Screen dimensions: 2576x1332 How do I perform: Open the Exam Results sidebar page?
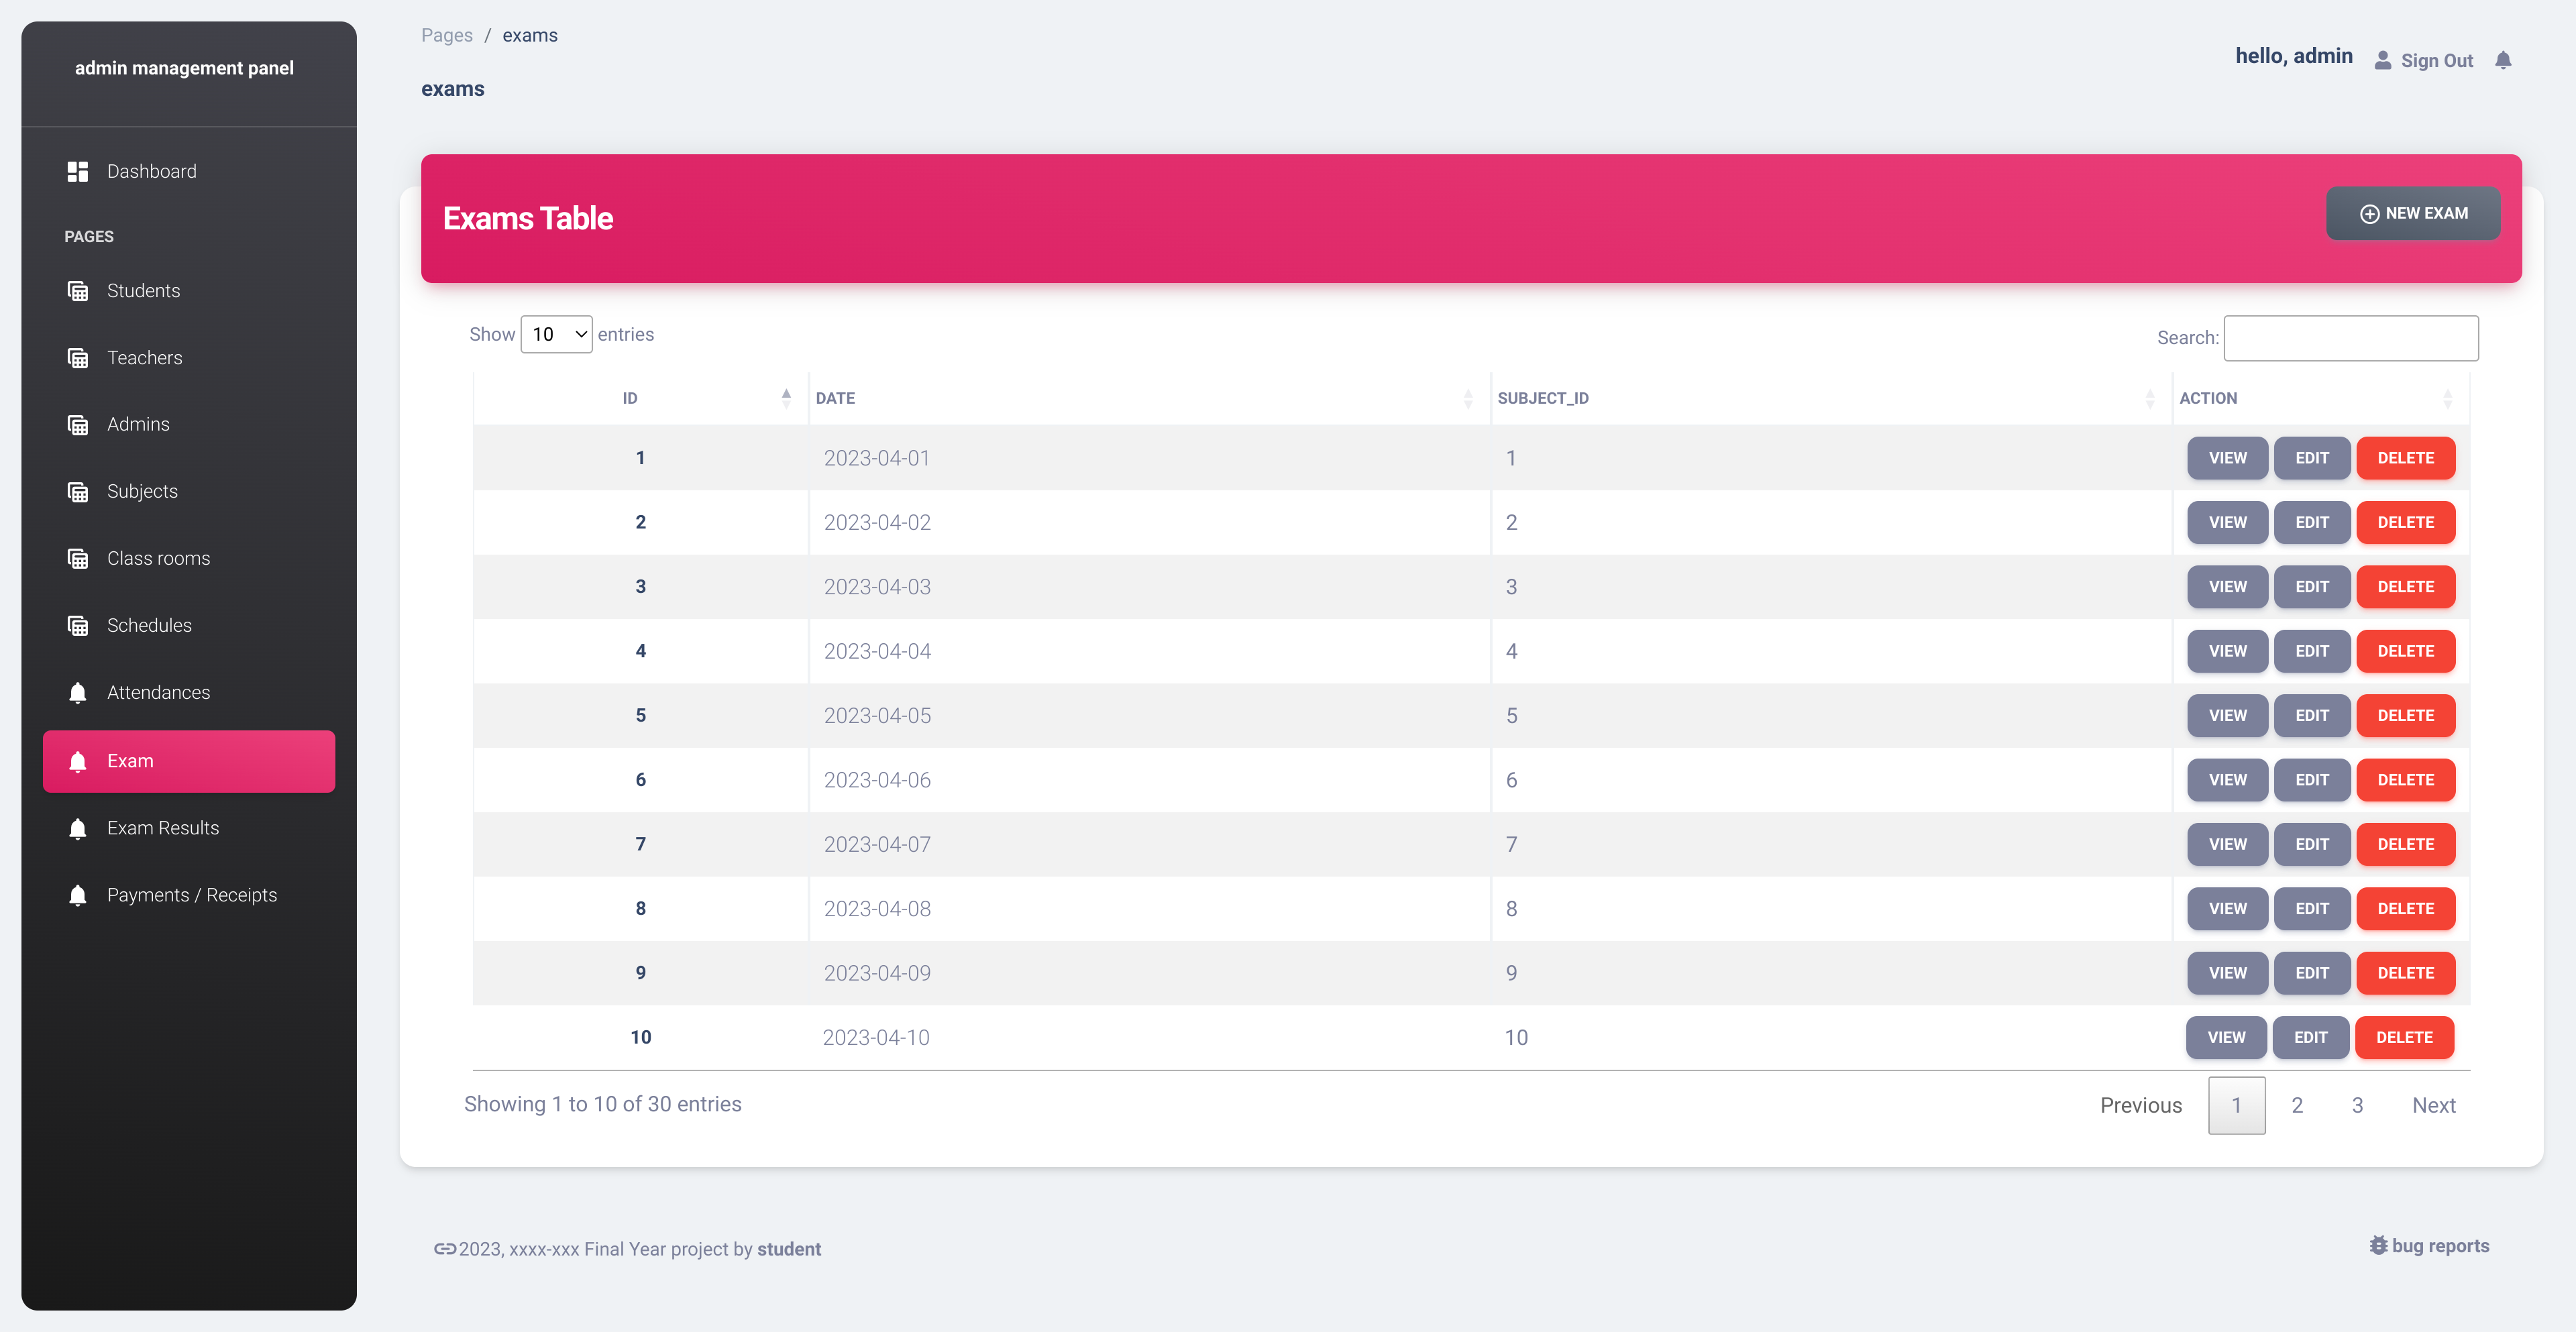click(x=163, y=828)
